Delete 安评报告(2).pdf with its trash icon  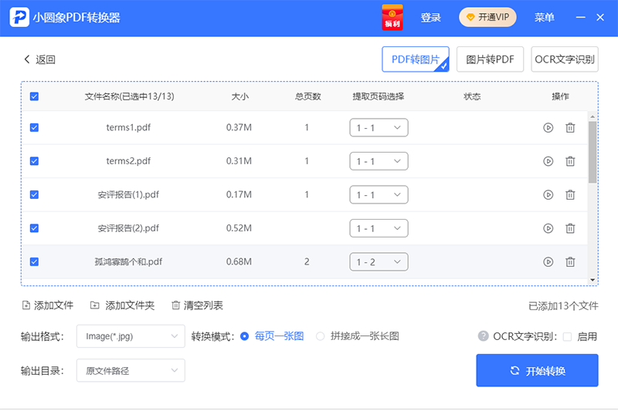(570, 228)
